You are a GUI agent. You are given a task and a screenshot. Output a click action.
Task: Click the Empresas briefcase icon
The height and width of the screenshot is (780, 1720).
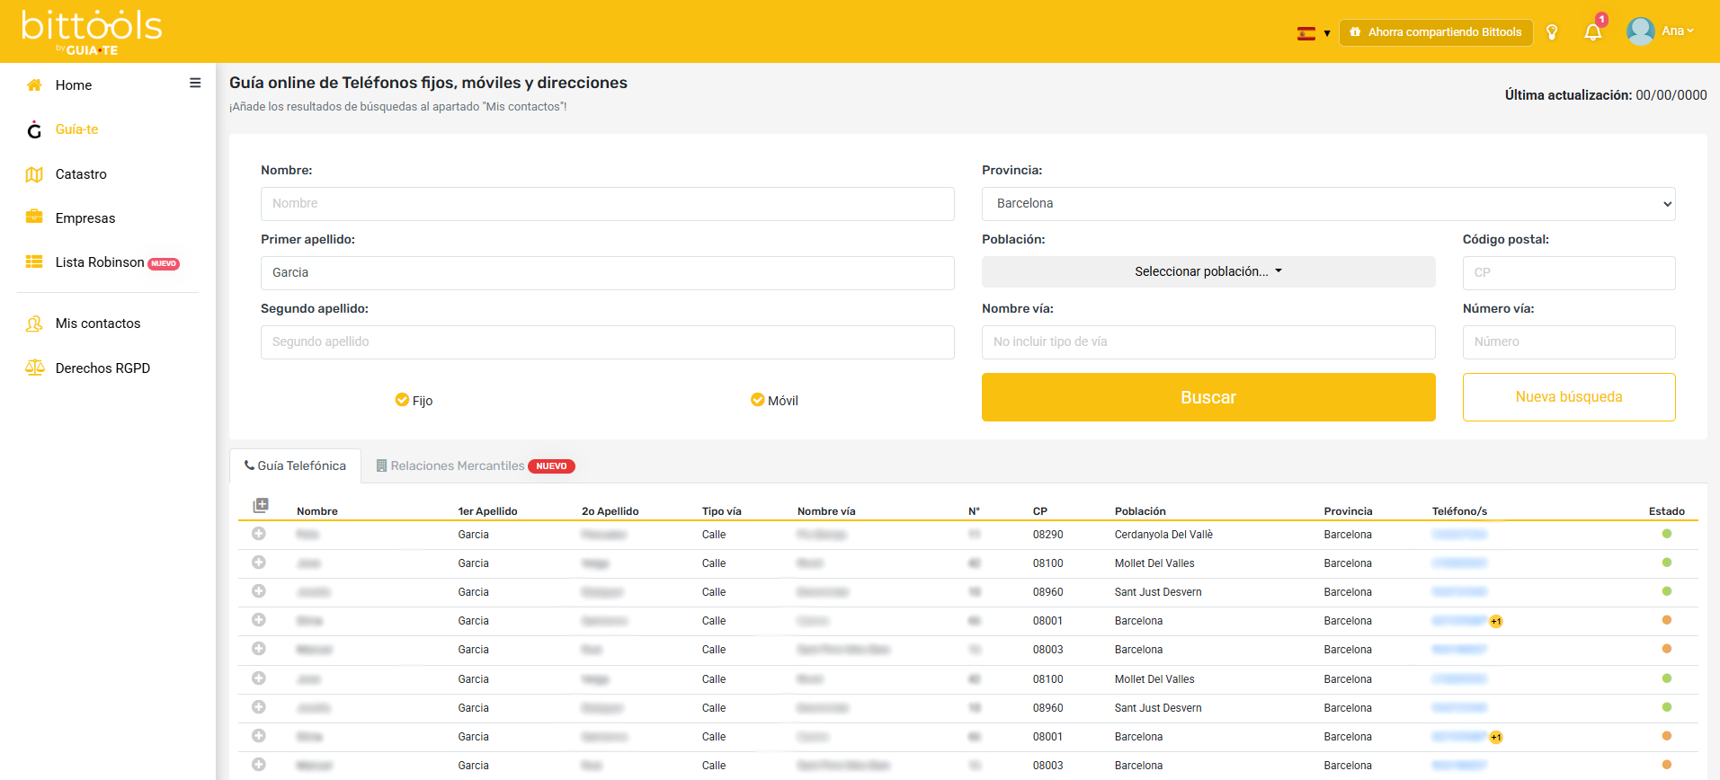pyautogui.click(x=34, y=217)
